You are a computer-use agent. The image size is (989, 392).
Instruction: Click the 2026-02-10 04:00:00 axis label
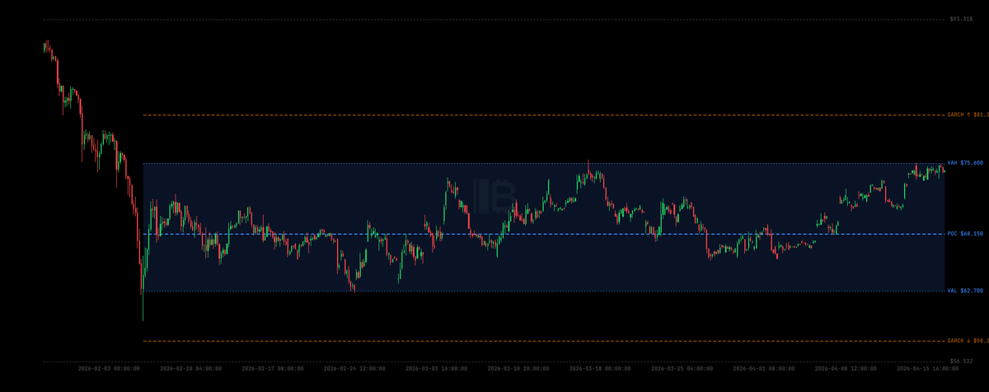pyautogui.click(x=190, y=369)
